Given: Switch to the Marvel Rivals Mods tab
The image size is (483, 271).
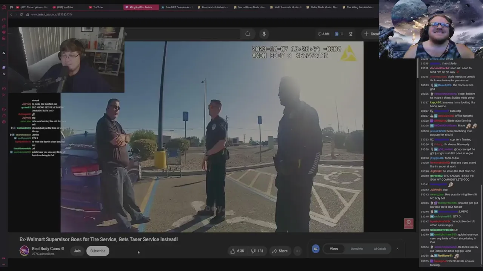Looking at the screenshot, I should (x=250, y=7).
